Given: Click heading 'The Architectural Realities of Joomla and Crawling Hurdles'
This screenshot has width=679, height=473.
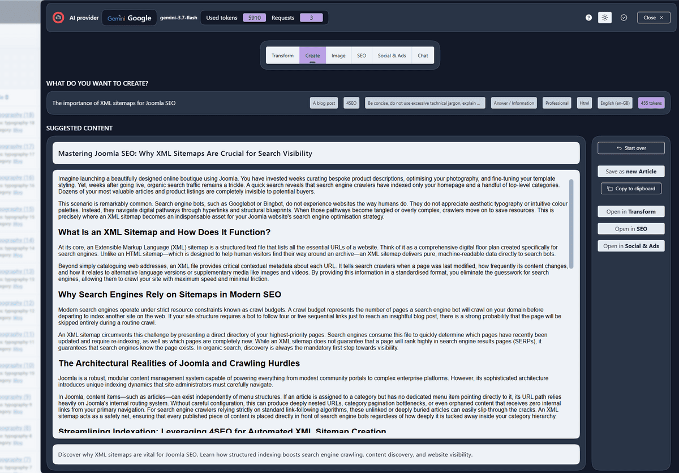Looking at the screenshot, I should click(x=179, y=363).
